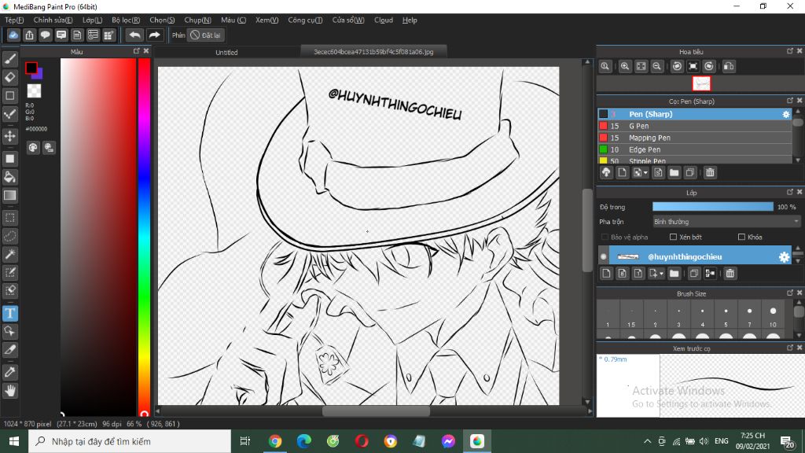Image resolution: width=805 pixels, height=453 pixels.
Task: Expand add-brush dropdown arrow in brush panel
Action: click(645, 173)
